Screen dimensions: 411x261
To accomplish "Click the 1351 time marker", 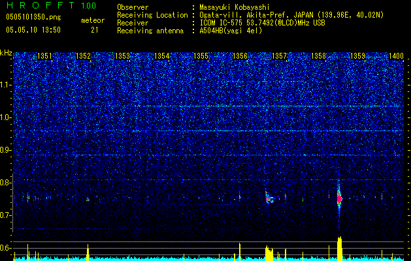I will tap(44, 55).
